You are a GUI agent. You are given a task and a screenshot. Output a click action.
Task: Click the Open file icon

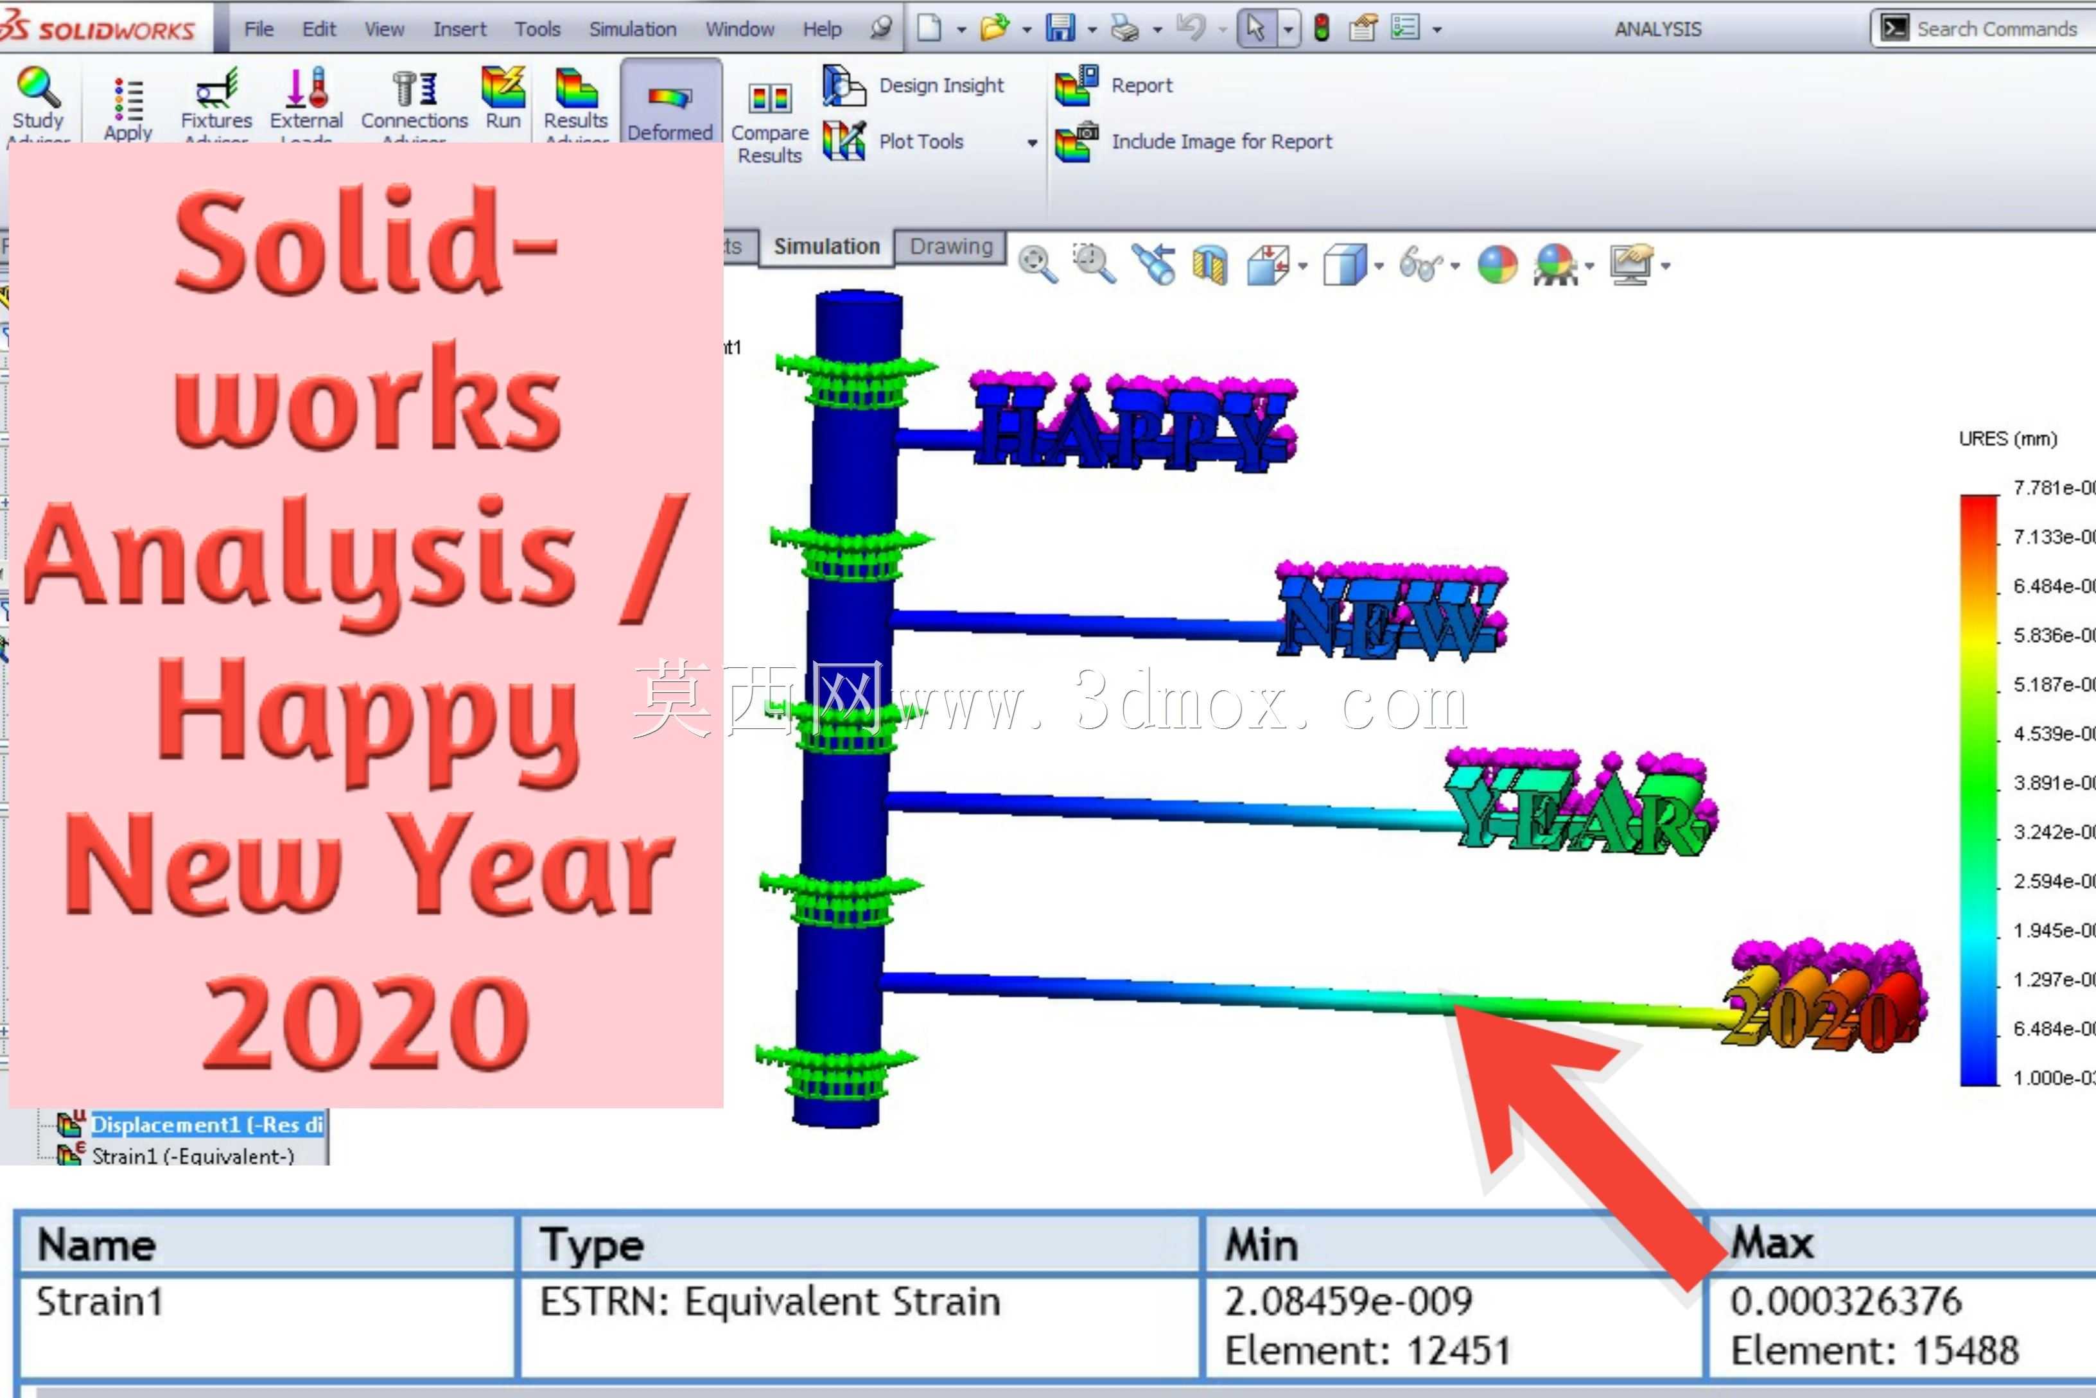(x=994, y=28)
